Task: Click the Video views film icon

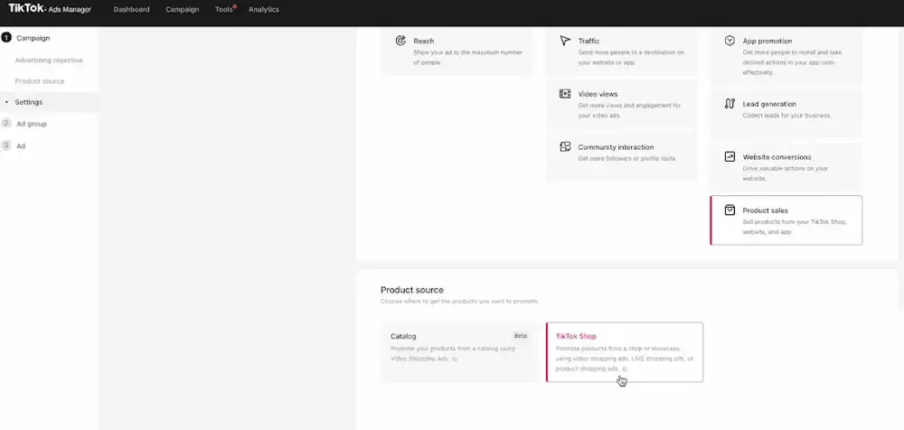Action: click(565, 94)
